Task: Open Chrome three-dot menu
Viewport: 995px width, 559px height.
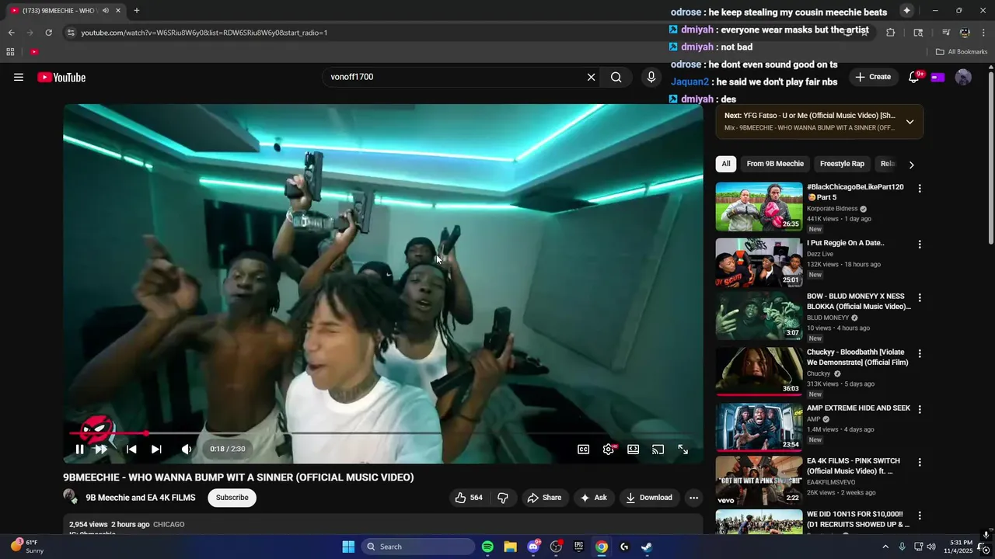Action: pyautogui.click(x=984, y=33)
